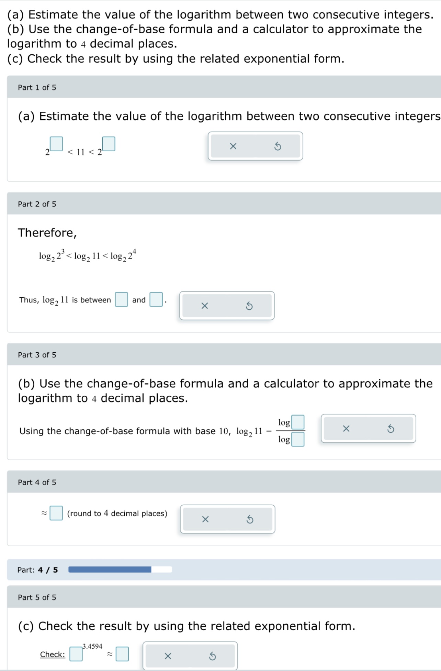Clear the change-of-base answer in Part 3
441x671 pixels.
(x=346, y=428)
